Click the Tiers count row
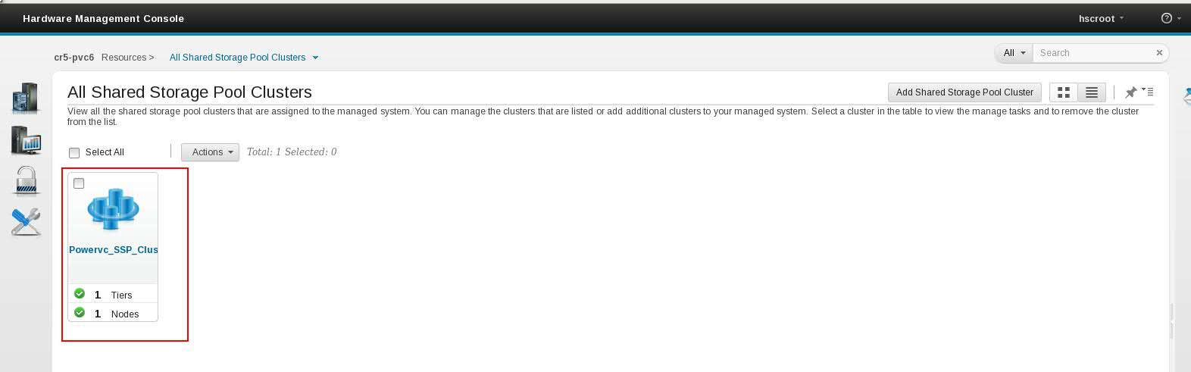This screenshot has width=1191, height=372. pos(113,294)
